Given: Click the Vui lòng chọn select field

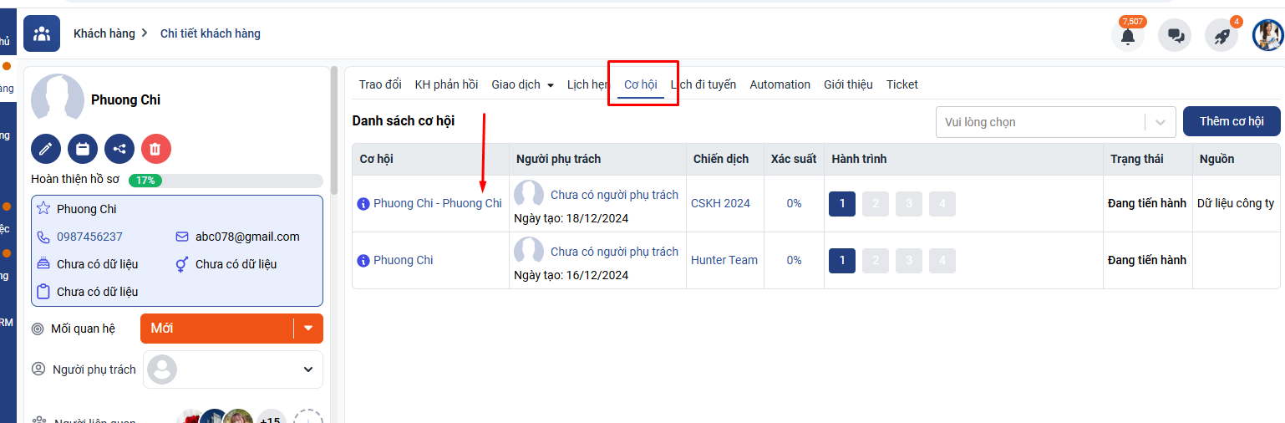Looking at the screenshot, I should [1040, 122].
